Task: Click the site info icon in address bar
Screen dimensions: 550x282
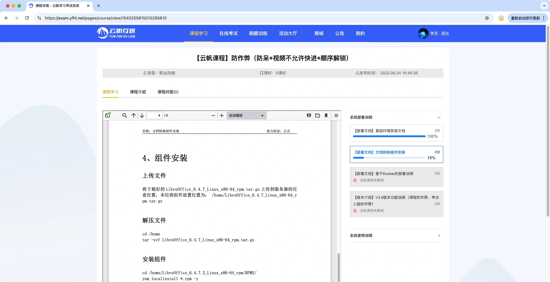Action: [39, 18]
